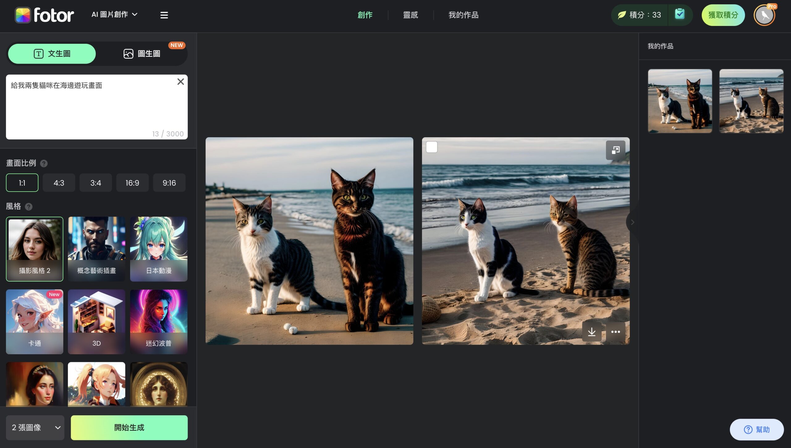Select the 16:9 aspect ratio

point(132,183)
